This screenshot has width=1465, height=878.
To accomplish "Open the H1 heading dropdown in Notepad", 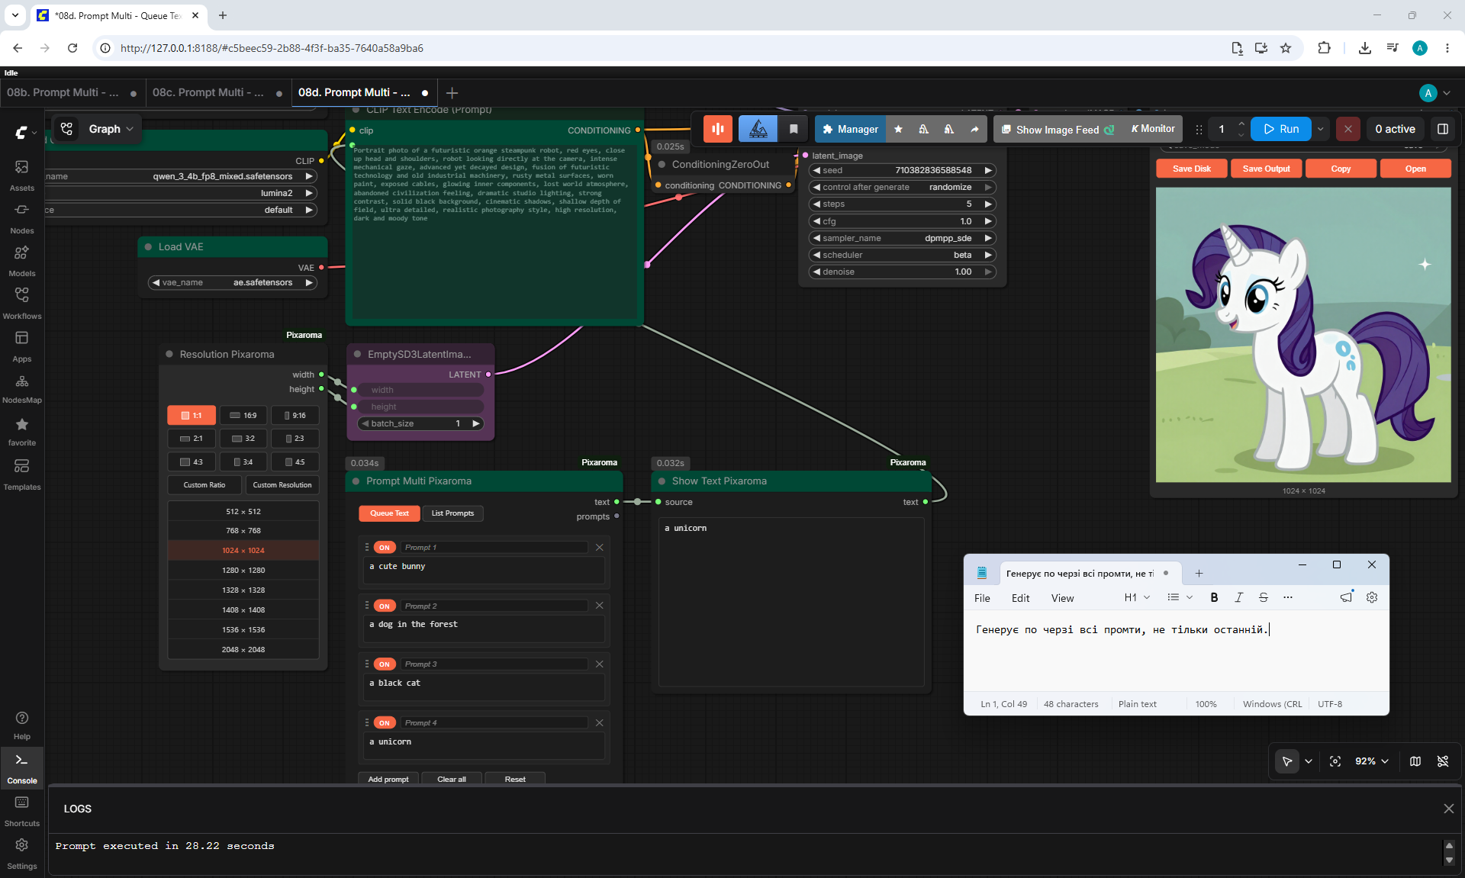I will [x=1137, y=597].
